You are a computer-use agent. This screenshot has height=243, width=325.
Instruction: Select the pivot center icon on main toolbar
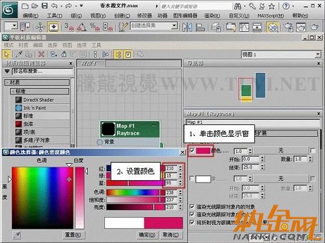pos(40,27)
